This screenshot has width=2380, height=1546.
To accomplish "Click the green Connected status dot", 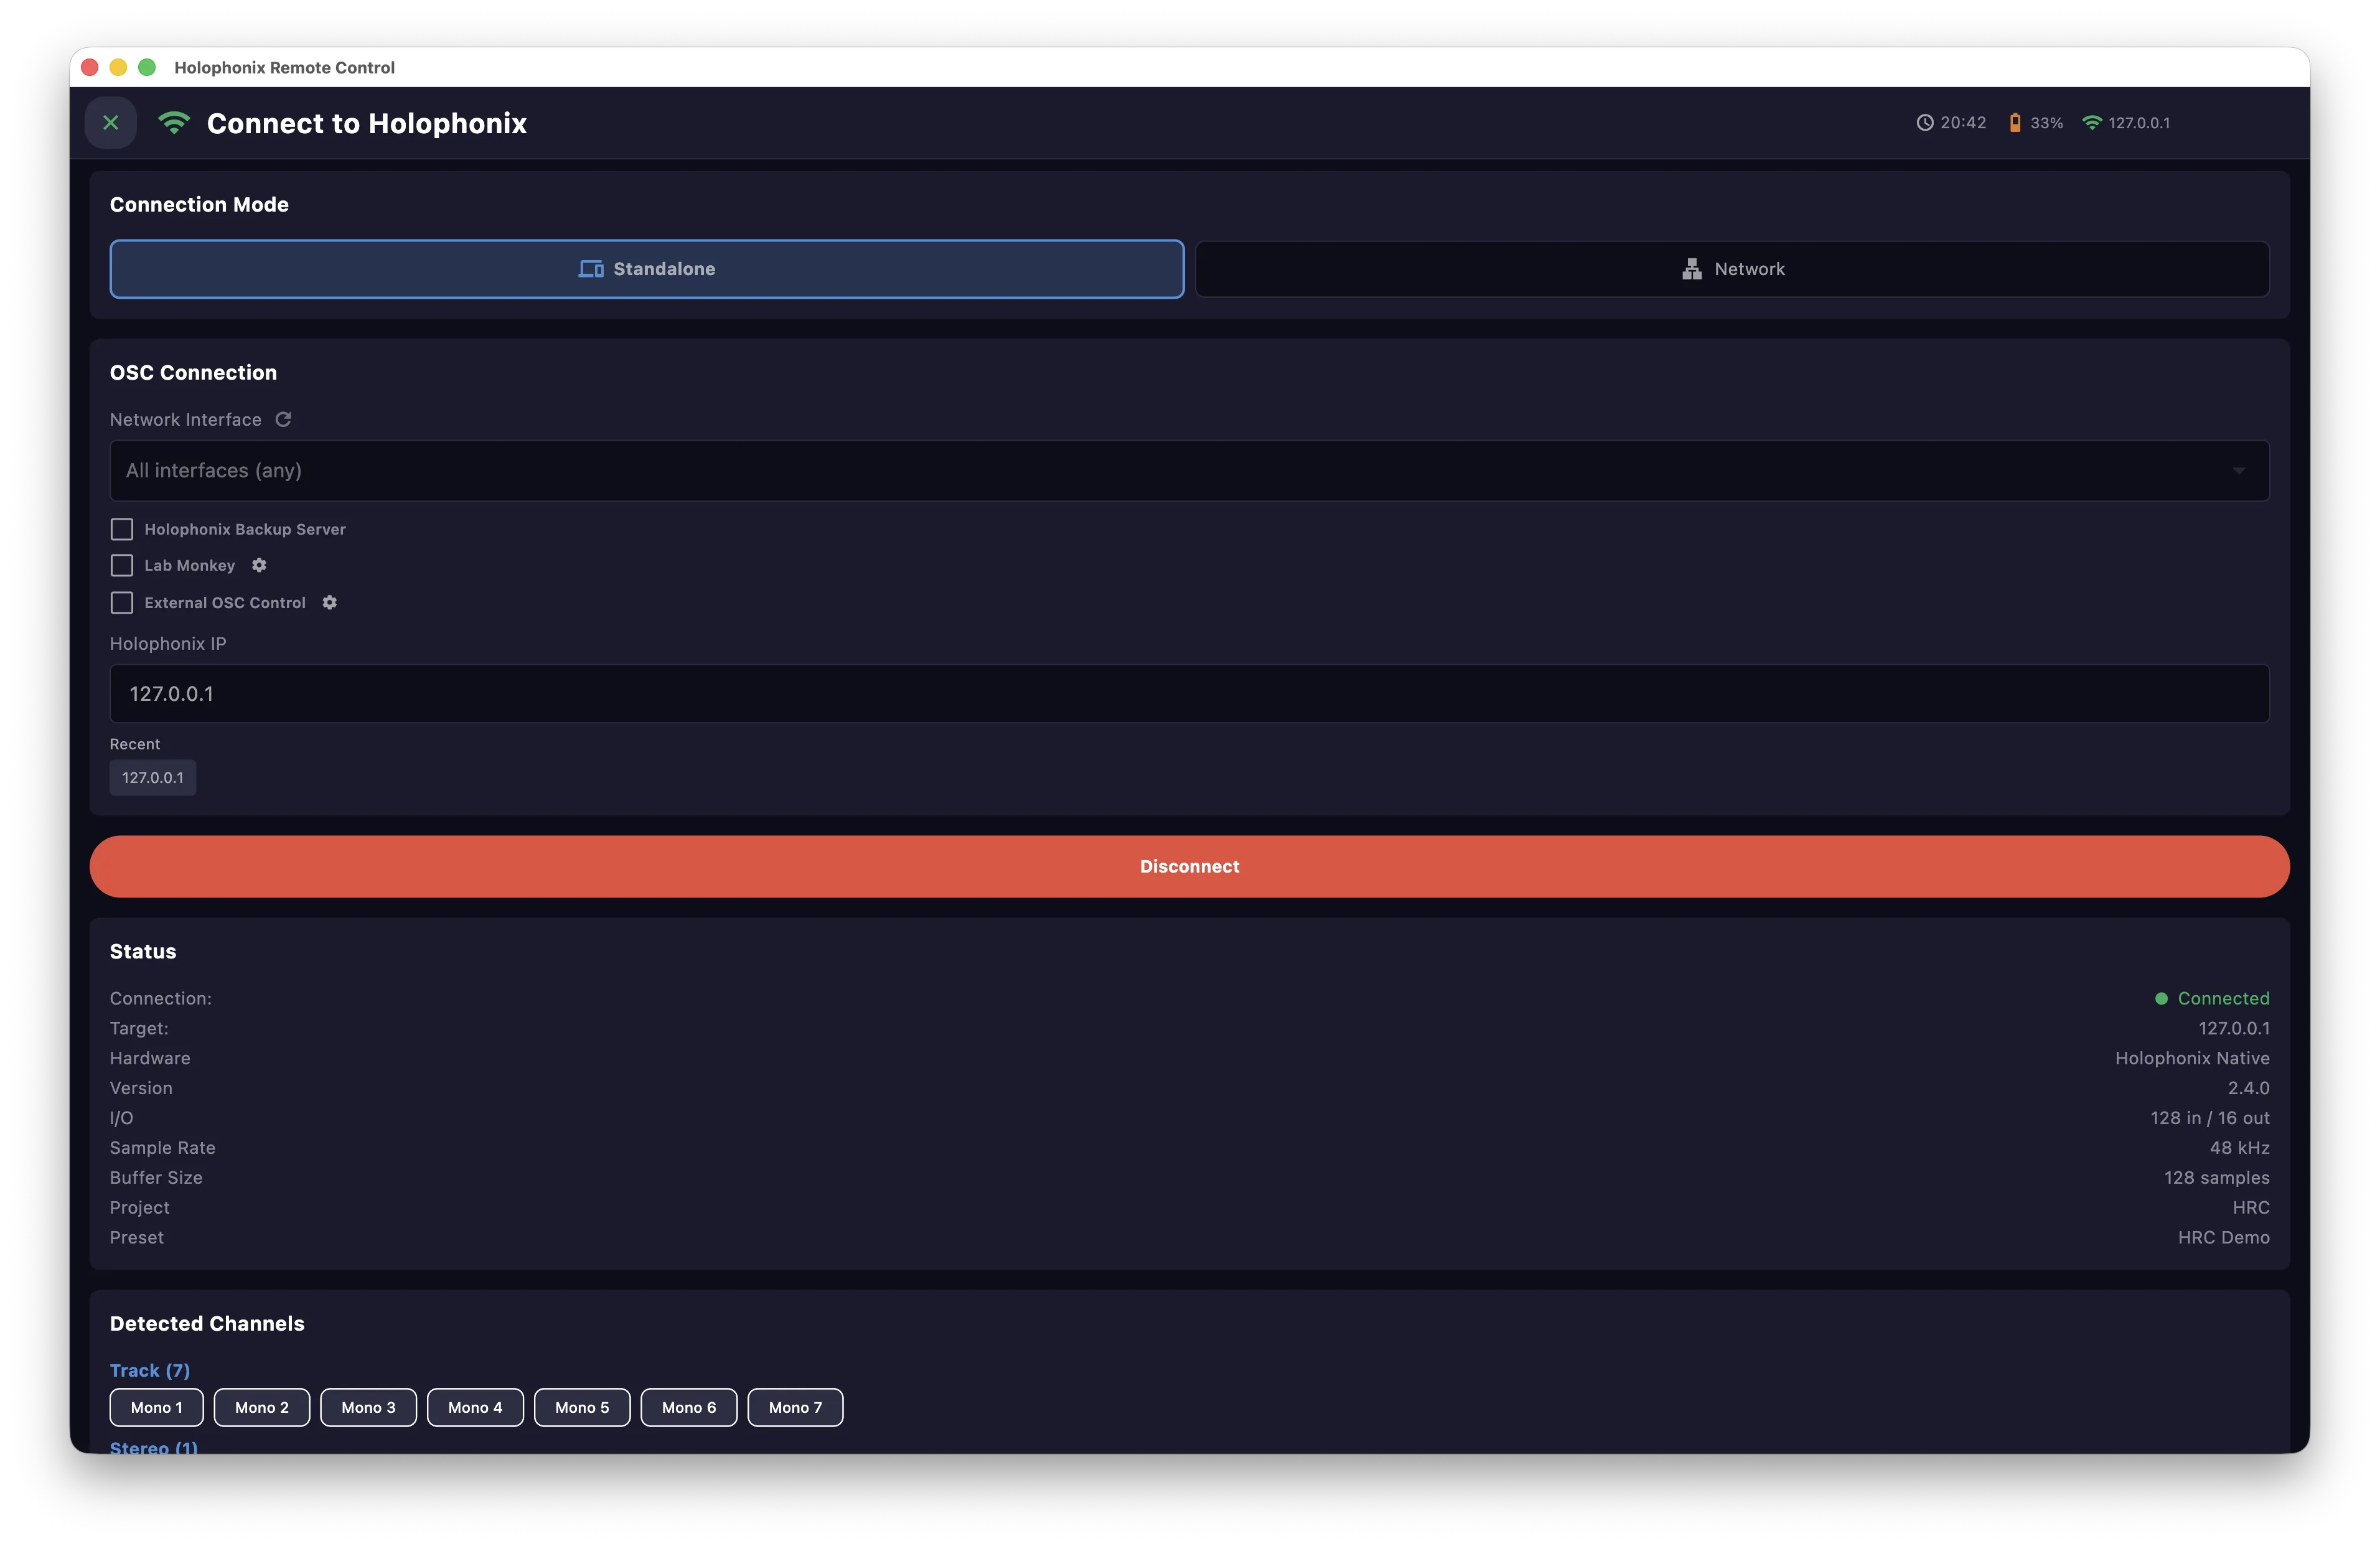I will coord(2161,998).
